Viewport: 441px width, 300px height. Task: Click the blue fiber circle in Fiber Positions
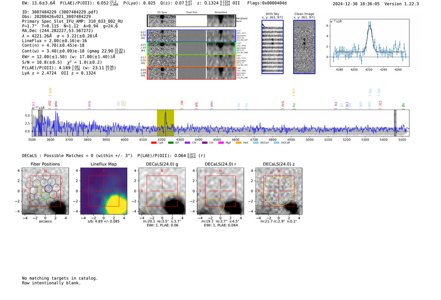coord(48,189)
